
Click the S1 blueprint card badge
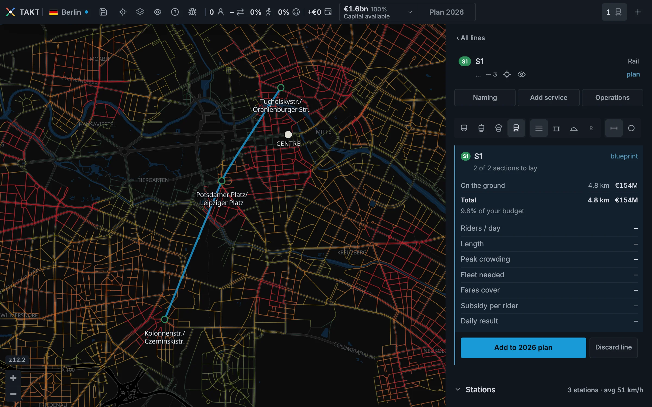tap(466, 156)
